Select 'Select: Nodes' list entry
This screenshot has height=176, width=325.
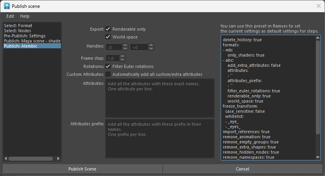[x=17, y=31]
